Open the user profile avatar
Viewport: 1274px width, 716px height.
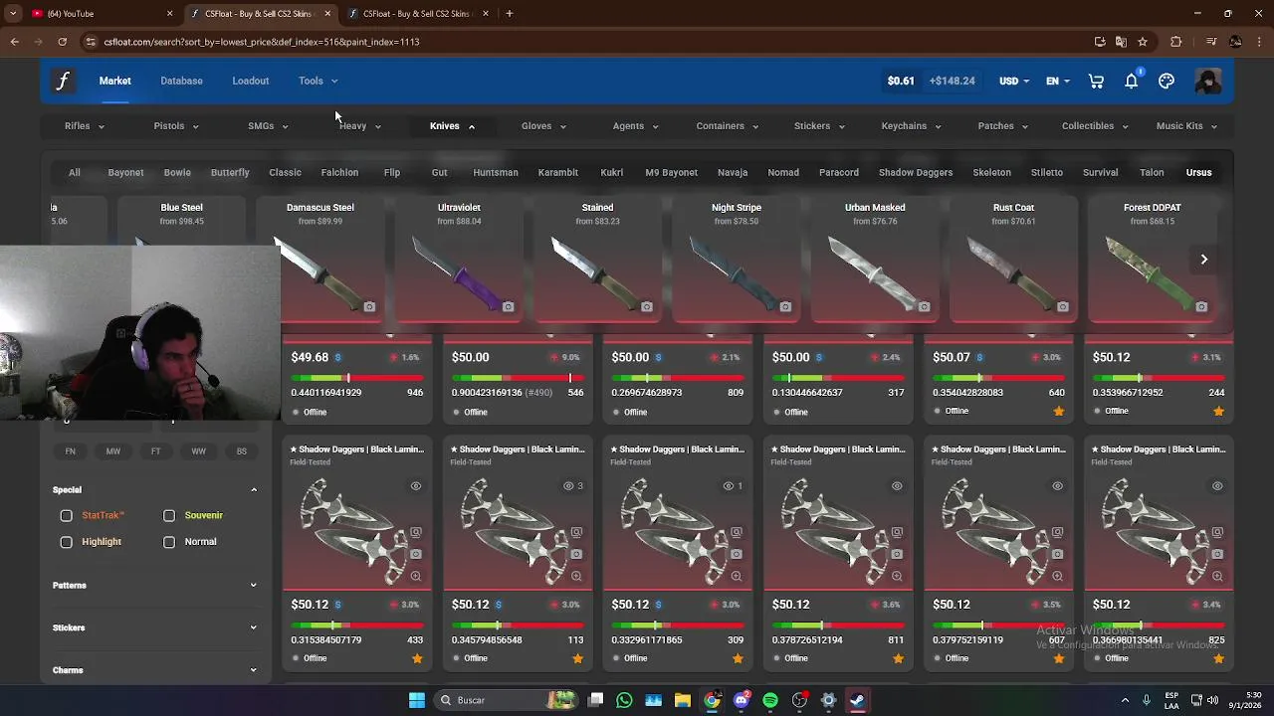pos(1208,82)
